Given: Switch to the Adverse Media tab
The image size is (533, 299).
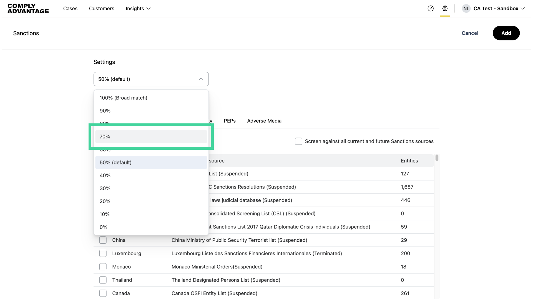Looking at the screenshot, I should [x=264, y=121].
